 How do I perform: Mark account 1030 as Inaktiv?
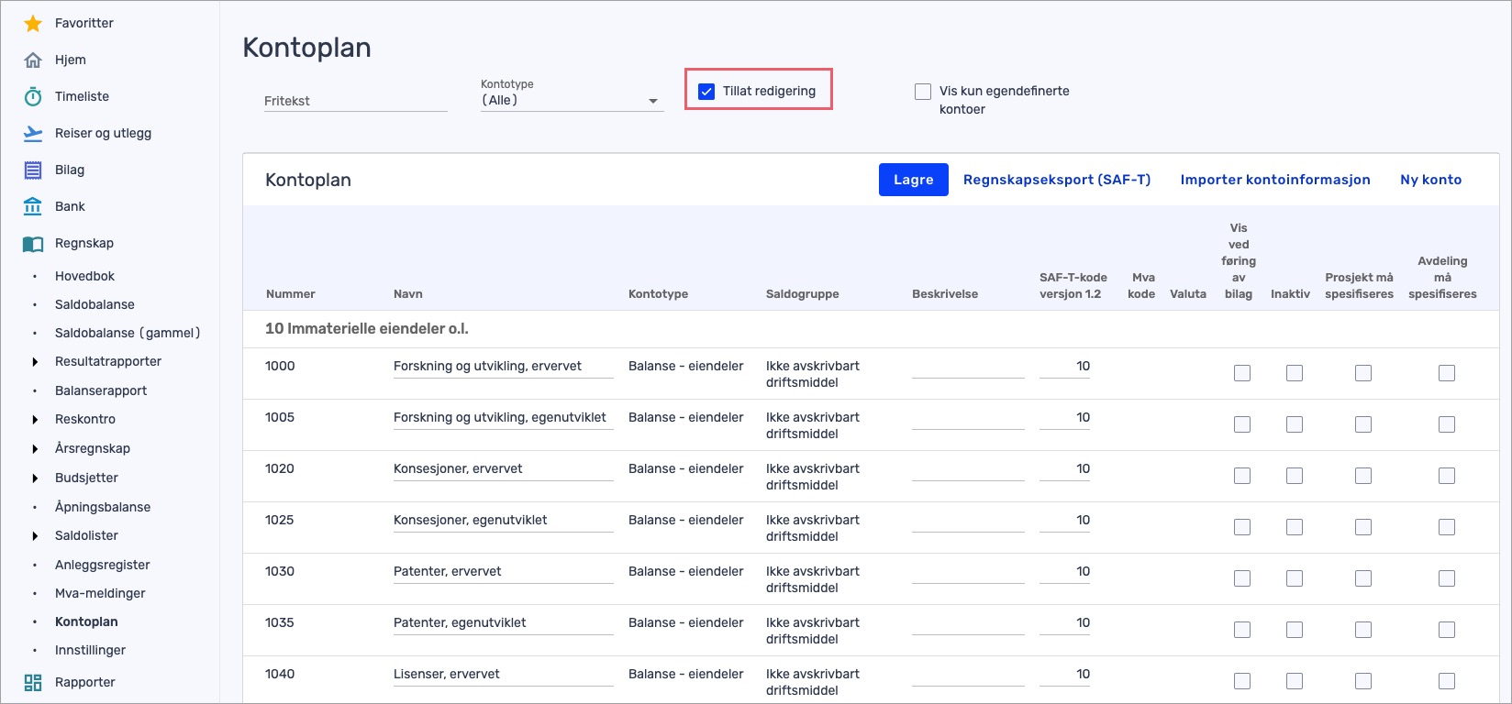pyautogui.click(x=1295, y=578)
